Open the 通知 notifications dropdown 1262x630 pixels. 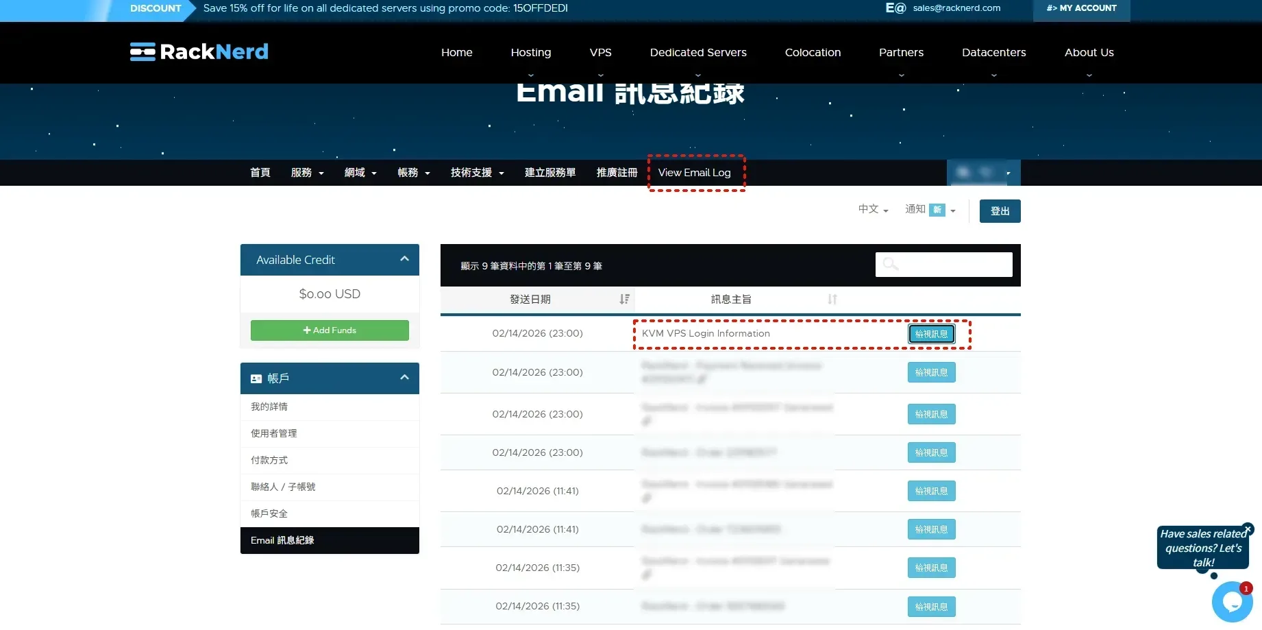(930, 210)
